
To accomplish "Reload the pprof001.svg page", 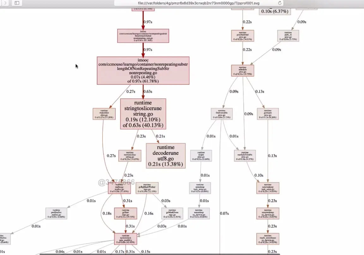I will pyautogui.click(x=280, y=3).
